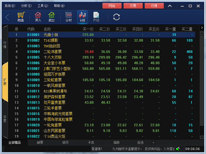Screen dimensions: 206x154
Task: Select row 保护森林套票
Action: pyautogui.click(x=102, y=97)
